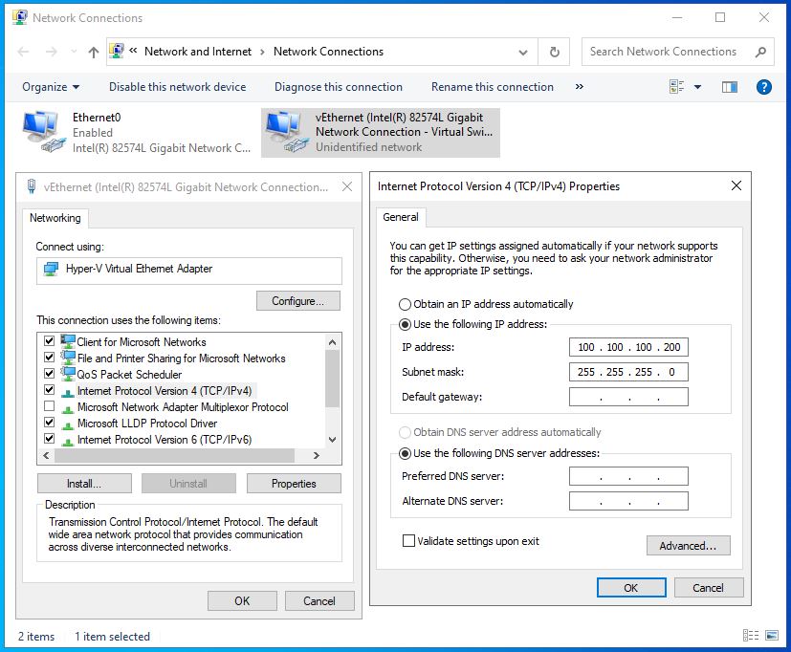Enable Microsoft Network Adapter Multiplexor Protocol checkbox

(49, 406)
